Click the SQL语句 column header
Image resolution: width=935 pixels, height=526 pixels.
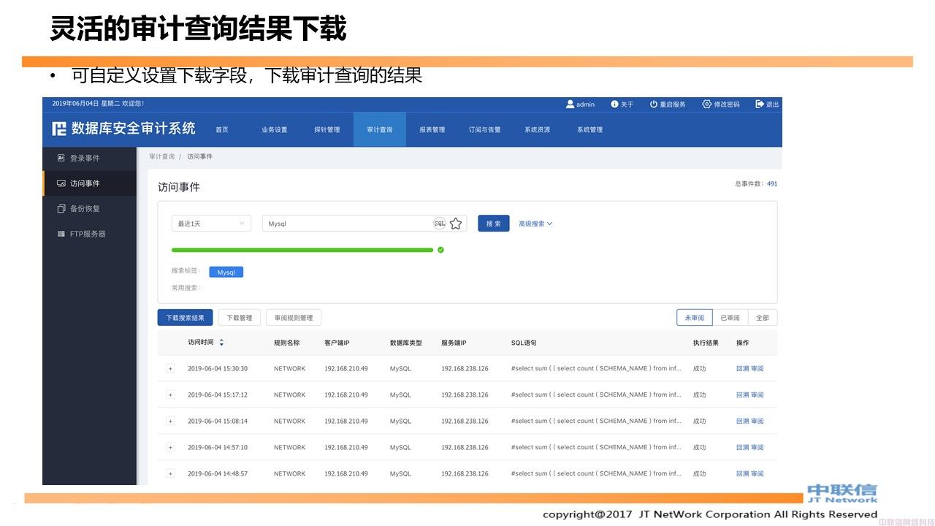(x=524, y=343)
